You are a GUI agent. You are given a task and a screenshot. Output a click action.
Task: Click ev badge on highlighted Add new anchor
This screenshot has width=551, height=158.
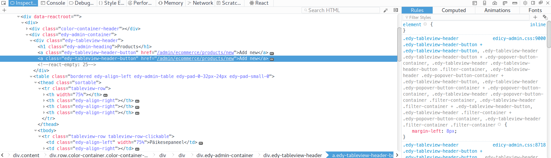click(x=272, y=59)
